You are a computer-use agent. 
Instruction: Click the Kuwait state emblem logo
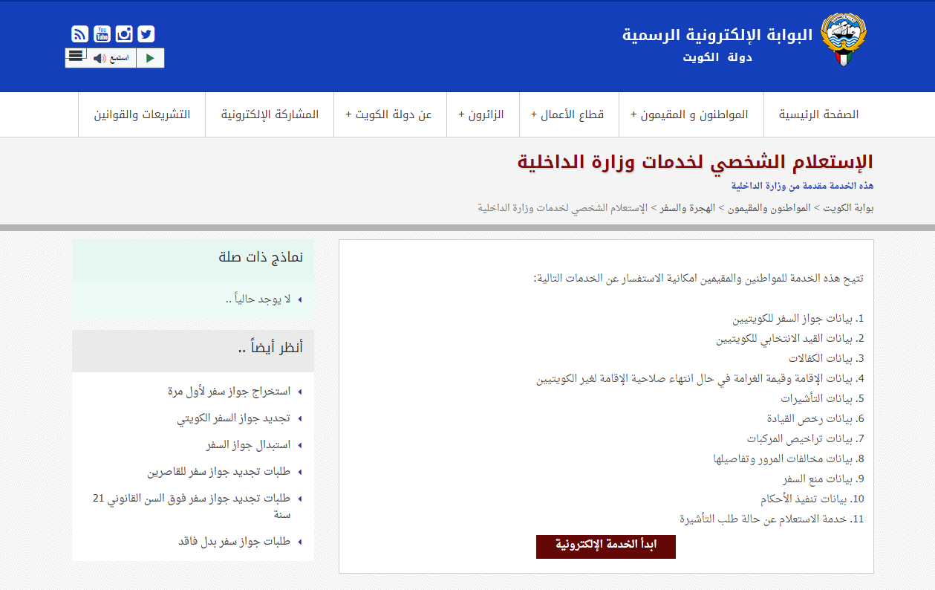[844, 40]
